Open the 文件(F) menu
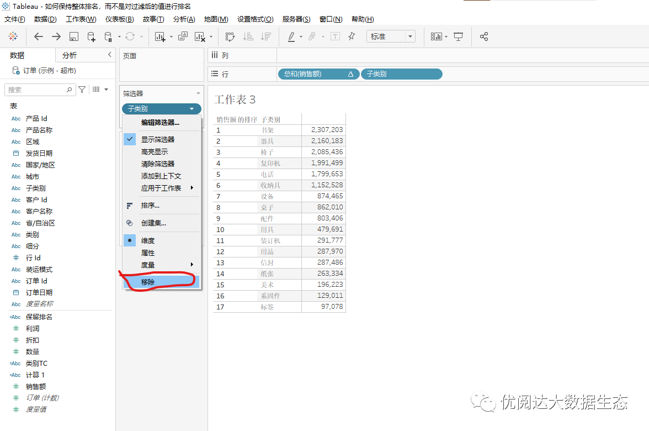 [14, 19]
